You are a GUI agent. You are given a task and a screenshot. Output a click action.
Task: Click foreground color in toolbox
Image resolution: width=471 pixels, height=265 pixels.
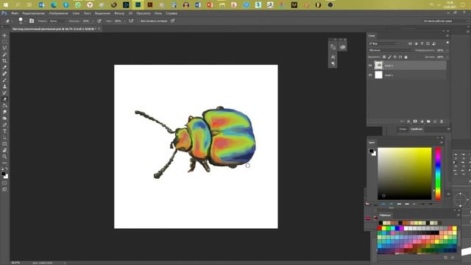pyautogui.click(x=3, y=174)
